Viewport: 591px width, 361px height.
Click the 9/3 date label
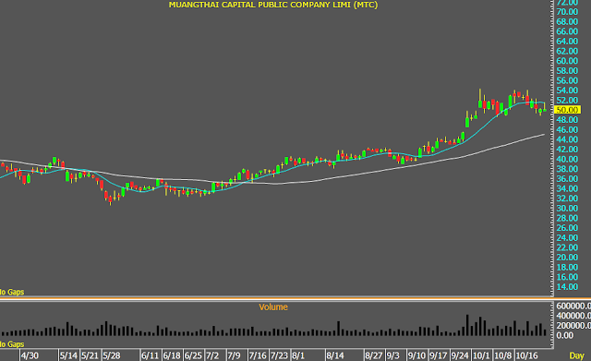(x=393, y=355)
